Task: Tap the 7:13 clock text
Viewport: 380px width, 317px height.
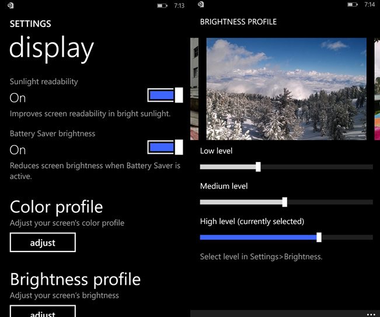Action: point(179,6)
